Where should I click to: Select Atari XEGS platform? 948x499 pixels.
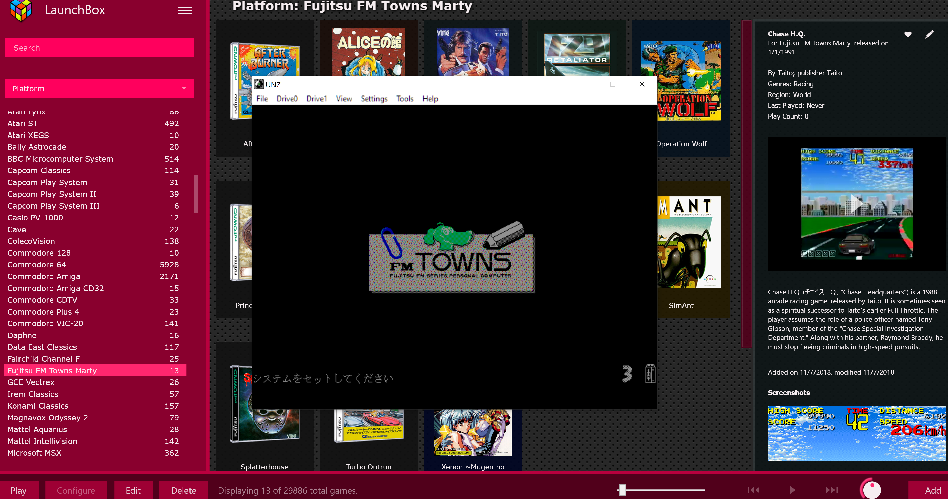tap(95, 135)
